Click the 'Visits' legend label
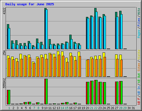 [x=139, y=55]
